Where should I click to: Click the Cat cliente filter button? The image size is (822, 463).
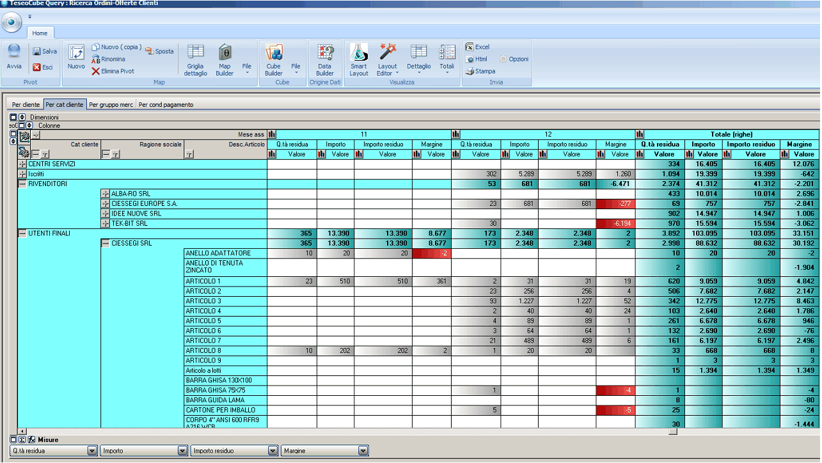click(44, 154)
